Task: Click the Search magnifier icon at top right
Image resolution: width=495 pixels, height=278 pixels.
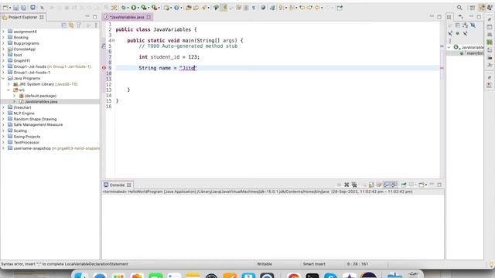Action: coord(459,8)
